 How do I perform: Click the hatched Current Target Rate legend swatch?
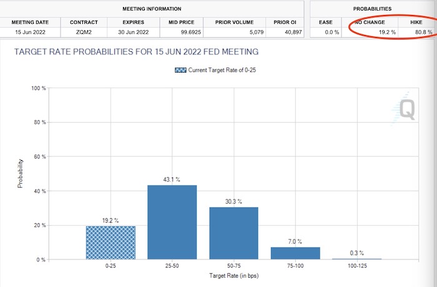180,70
